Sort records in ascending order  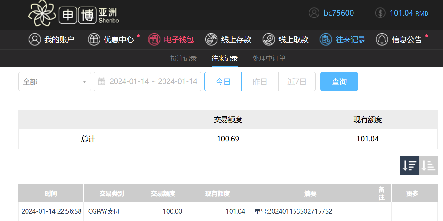pyautogui.click(x=428, y=166)
